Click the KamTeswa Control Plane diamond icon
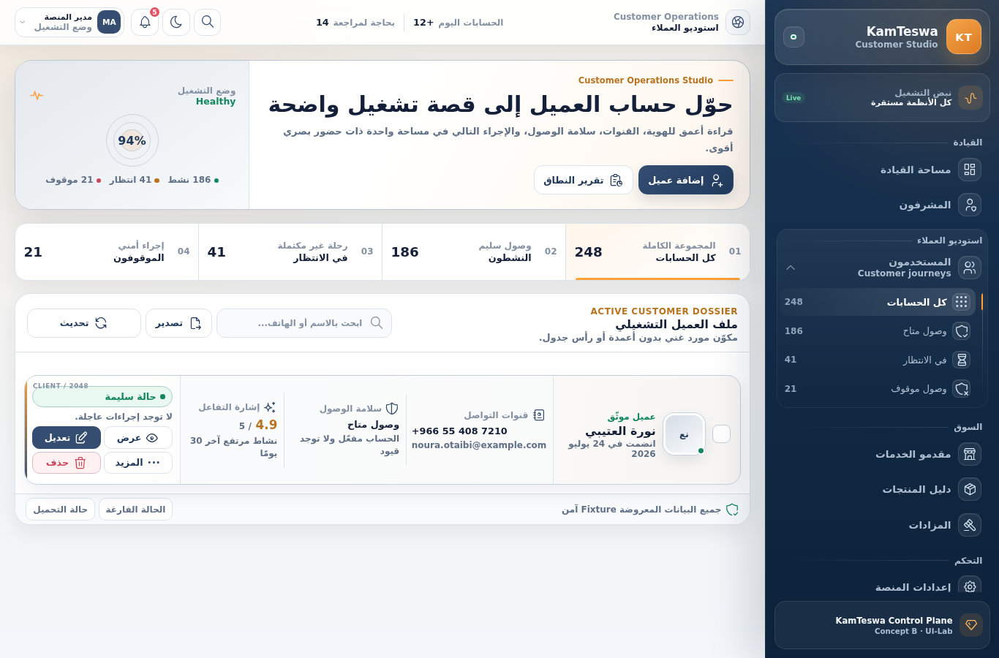 (x=971, y=625)
